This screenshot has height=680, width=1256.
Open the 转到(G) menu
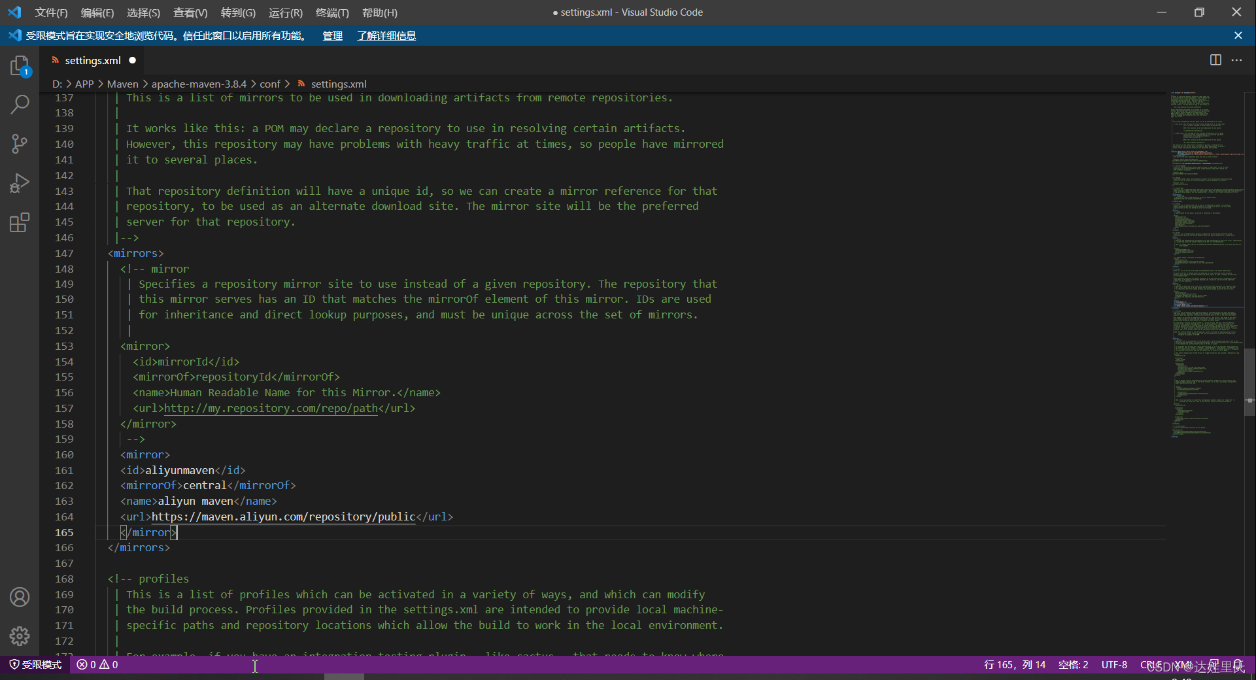coord(238,12)
